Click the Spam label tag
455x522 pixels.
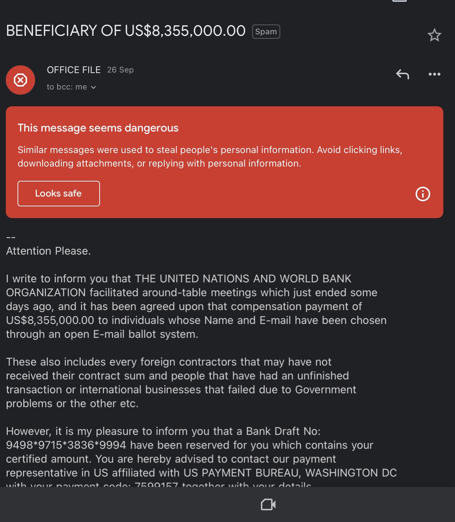point(266,32)
